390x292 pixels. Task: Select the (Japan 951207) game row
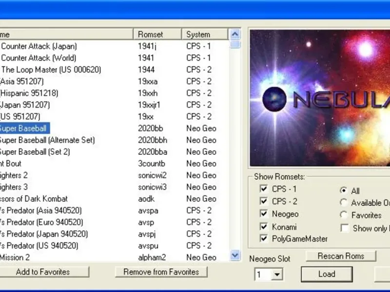pyautogui.click(x=114, y=105)
